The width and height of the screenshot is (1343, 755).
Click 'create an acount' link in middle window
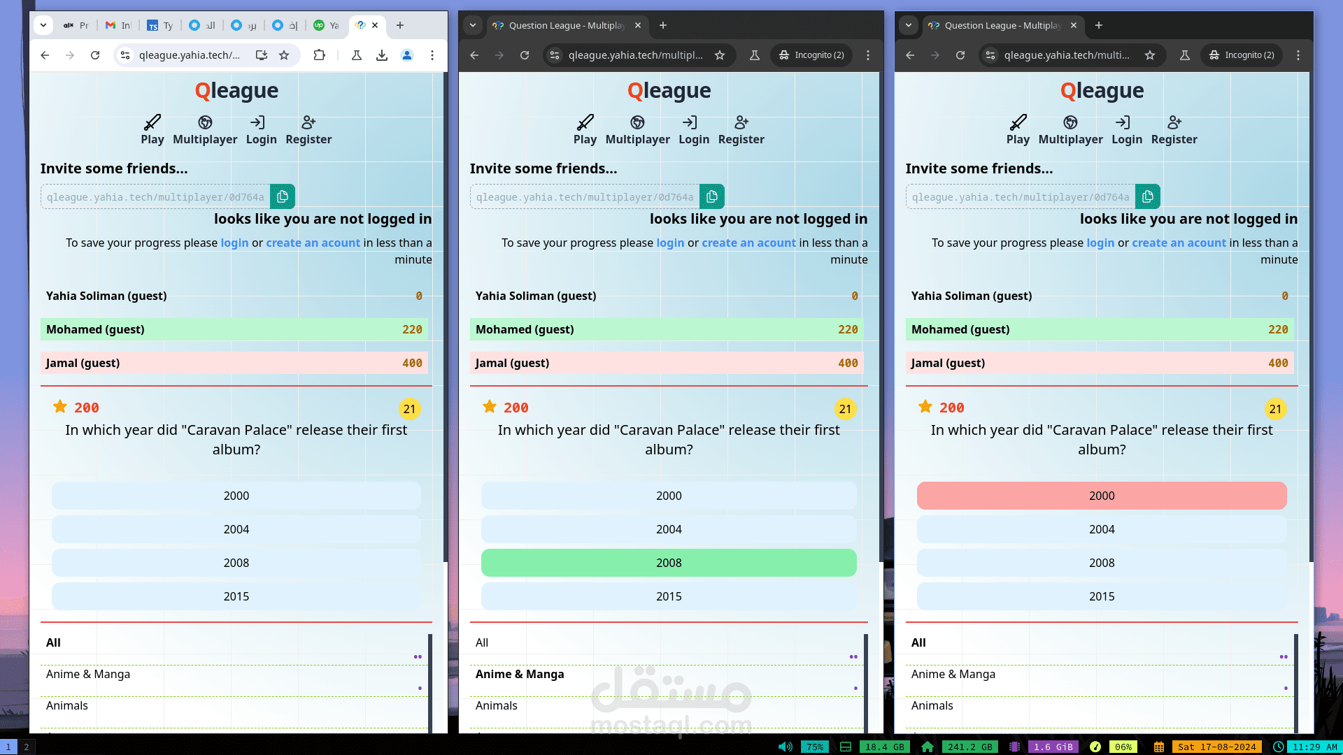[748, 243]
